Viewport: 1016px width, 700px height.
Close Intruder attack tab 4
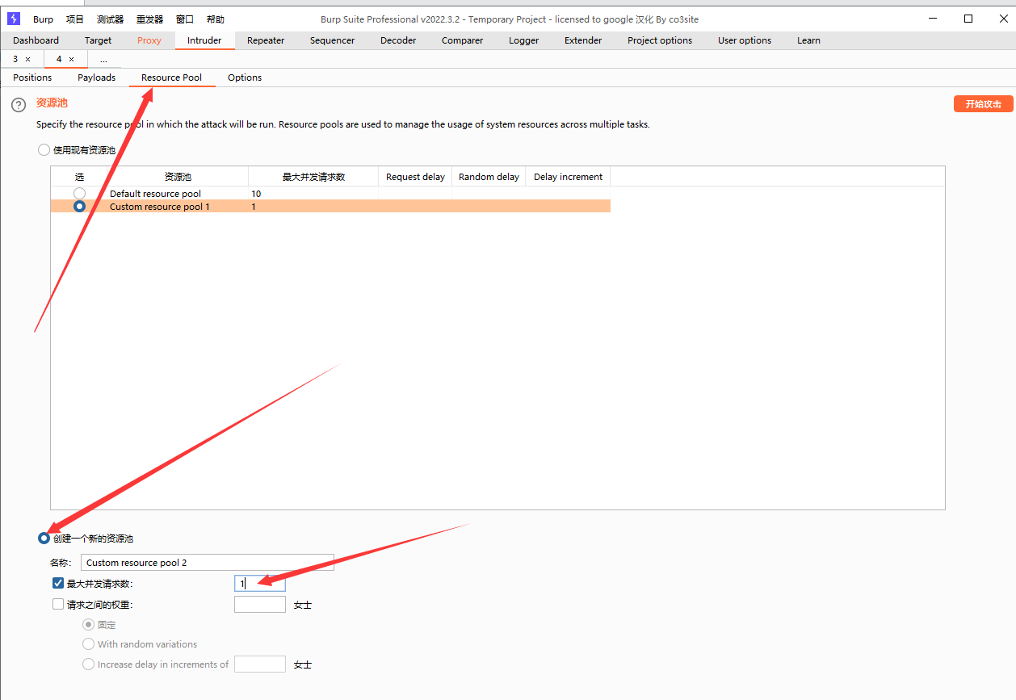(x=71, y=59)
